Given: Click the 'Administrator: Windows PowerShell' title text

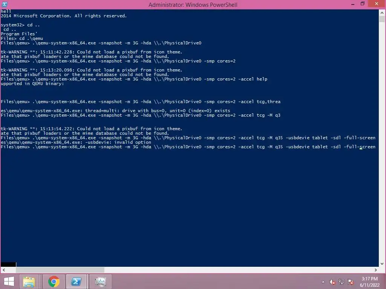Looking at the screenshot, I should pyautogui.click(x=193, y=5).
